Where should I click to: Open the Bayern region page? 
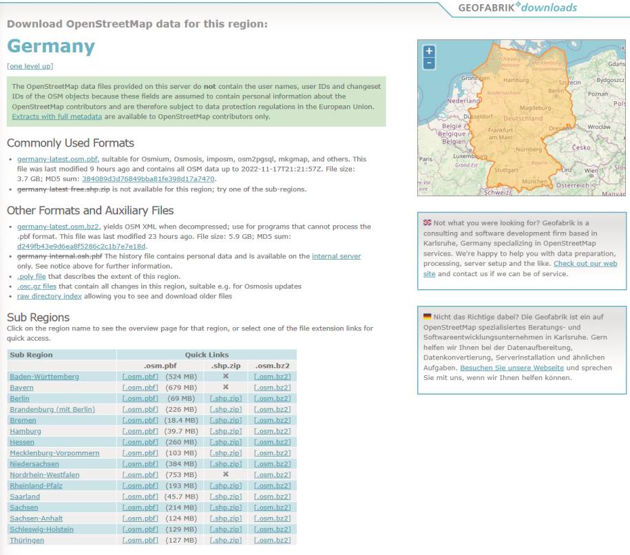point(22,388)
